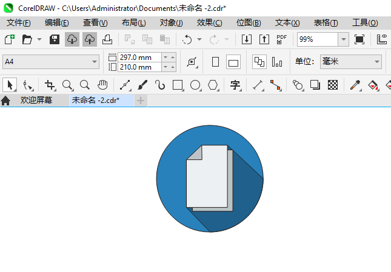Toggle landscape page orientation

(x=233, y=62)
